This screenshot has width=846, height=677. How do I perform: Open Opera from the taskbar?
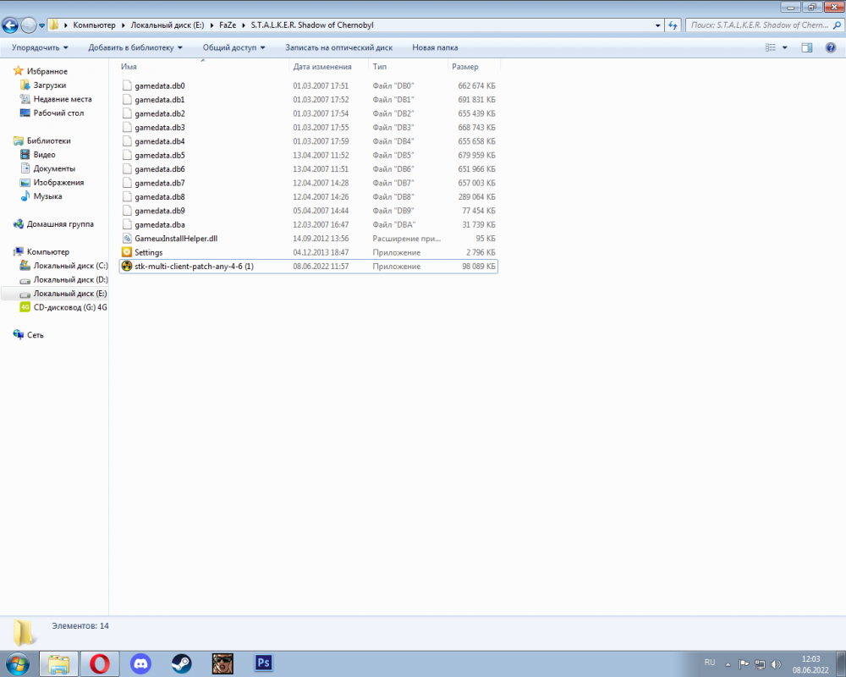pos(100,663)
